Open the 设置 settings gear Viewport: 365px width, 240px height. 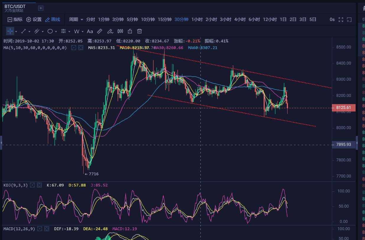tap(34, 20)
